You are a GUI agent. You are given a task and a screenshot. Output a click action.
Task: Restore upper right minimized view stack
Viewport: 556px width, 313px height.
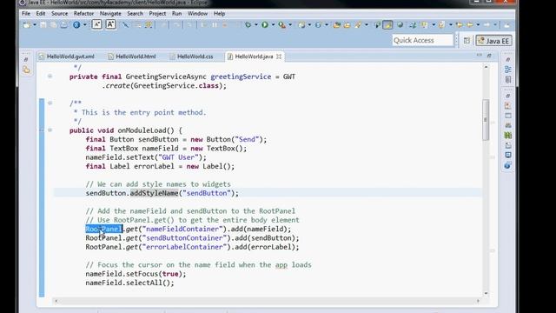[507, 59]
